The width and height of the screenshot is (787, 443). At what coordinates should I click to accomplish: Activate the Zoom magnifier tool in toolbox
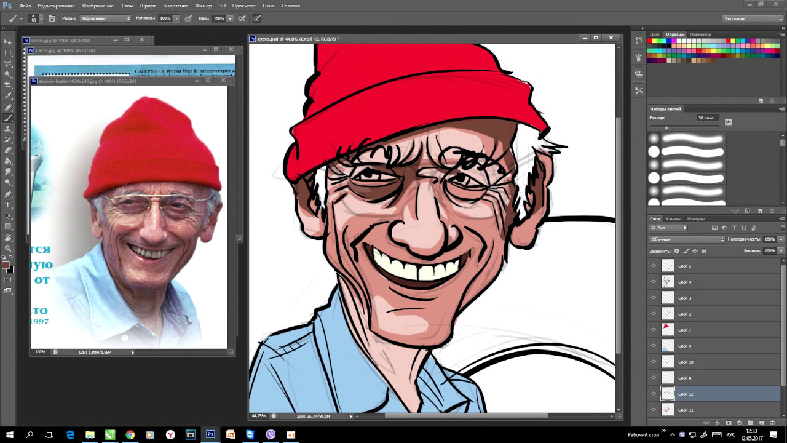(x=8, y=249)
